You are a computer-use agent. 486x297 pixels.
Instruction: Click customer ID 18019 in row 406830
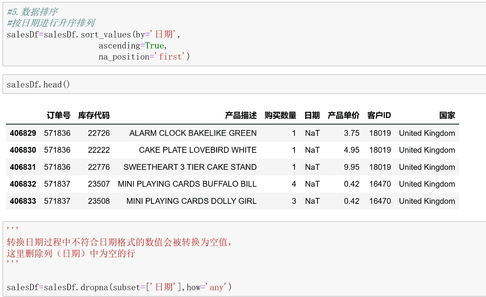click(x=380, y=150)
